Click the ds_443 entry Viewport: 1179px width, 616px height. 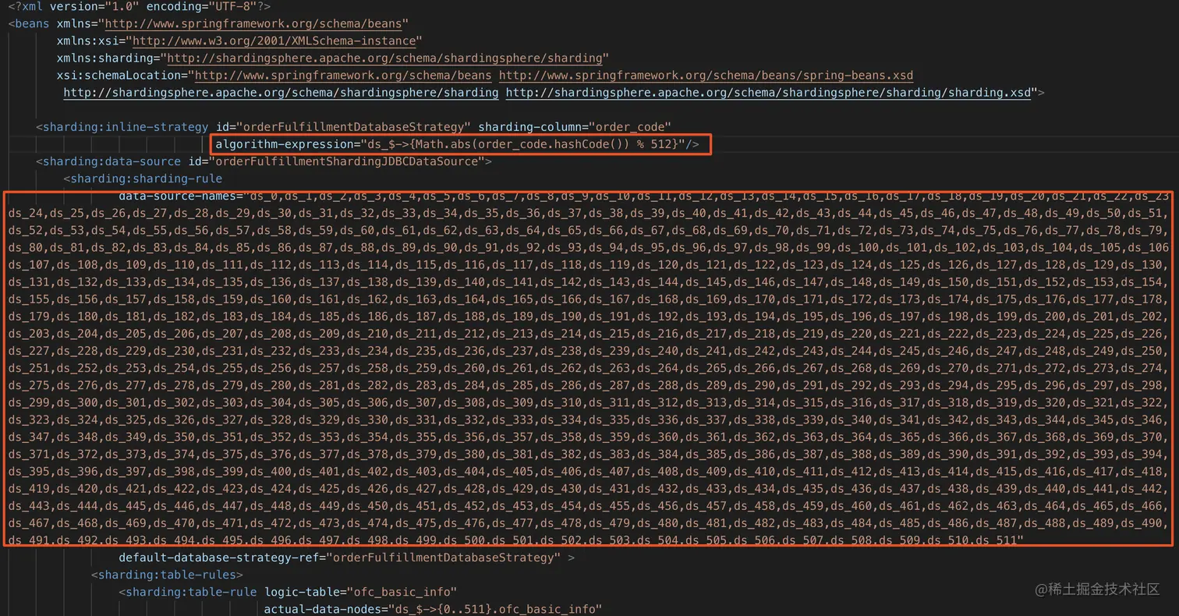point(29,504)
